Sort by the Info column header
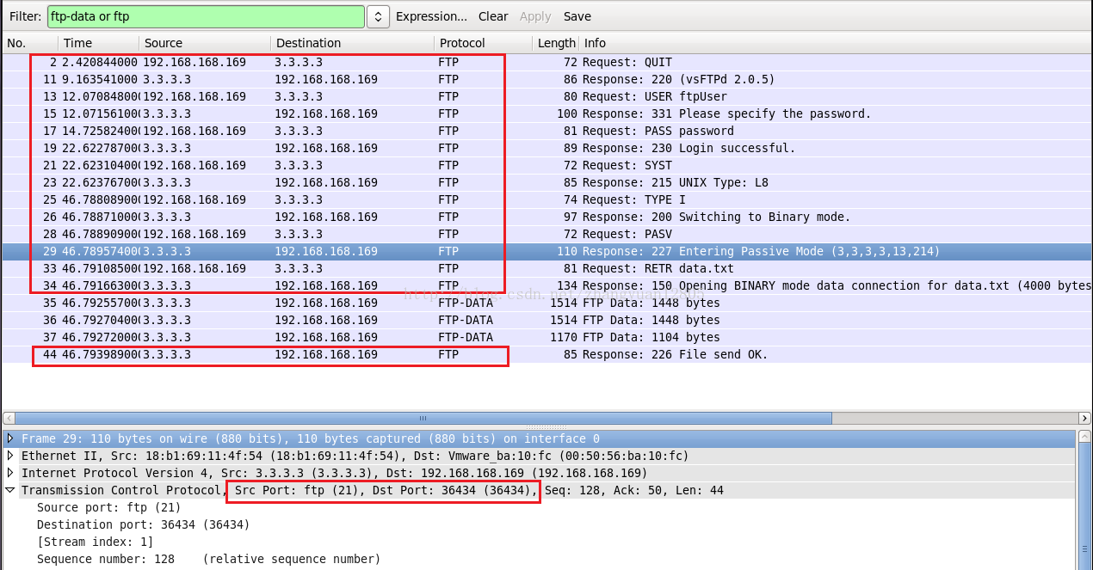Viewport: 1093px width, 570px height. [835, 43]
